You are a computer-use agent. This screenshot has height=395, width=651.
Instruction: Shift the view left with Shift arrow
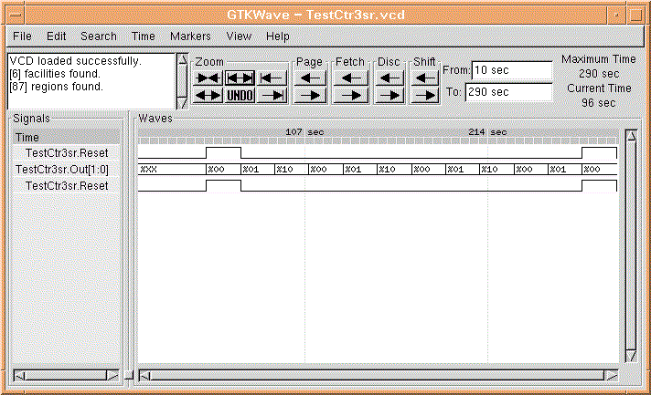(x=425, y=78)
